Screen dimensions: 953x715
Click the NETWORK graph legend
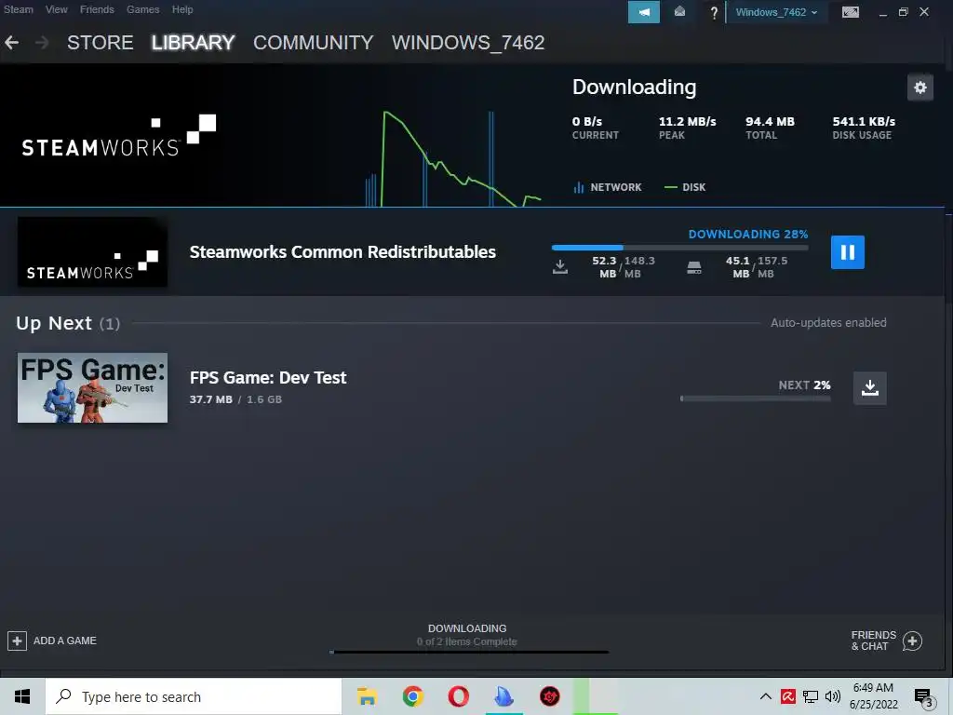click(x=608, y=187)
